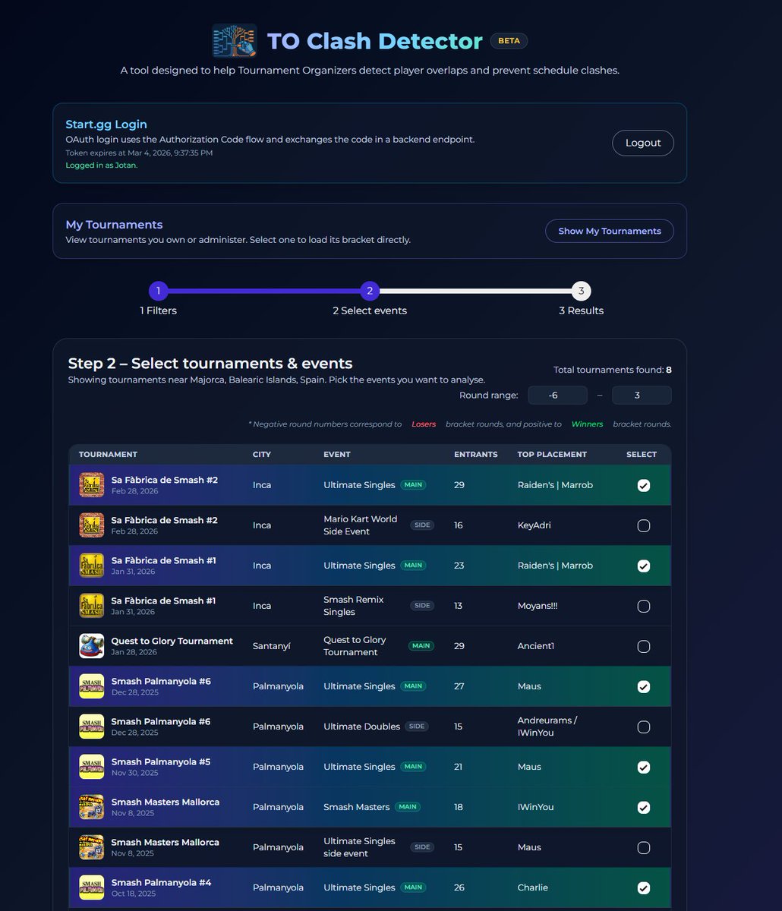Click Sa Fàbrica de Smash #2 Mario Kart row thumbnail
Viewport: 782px width, 911px height.
[92, 525]
